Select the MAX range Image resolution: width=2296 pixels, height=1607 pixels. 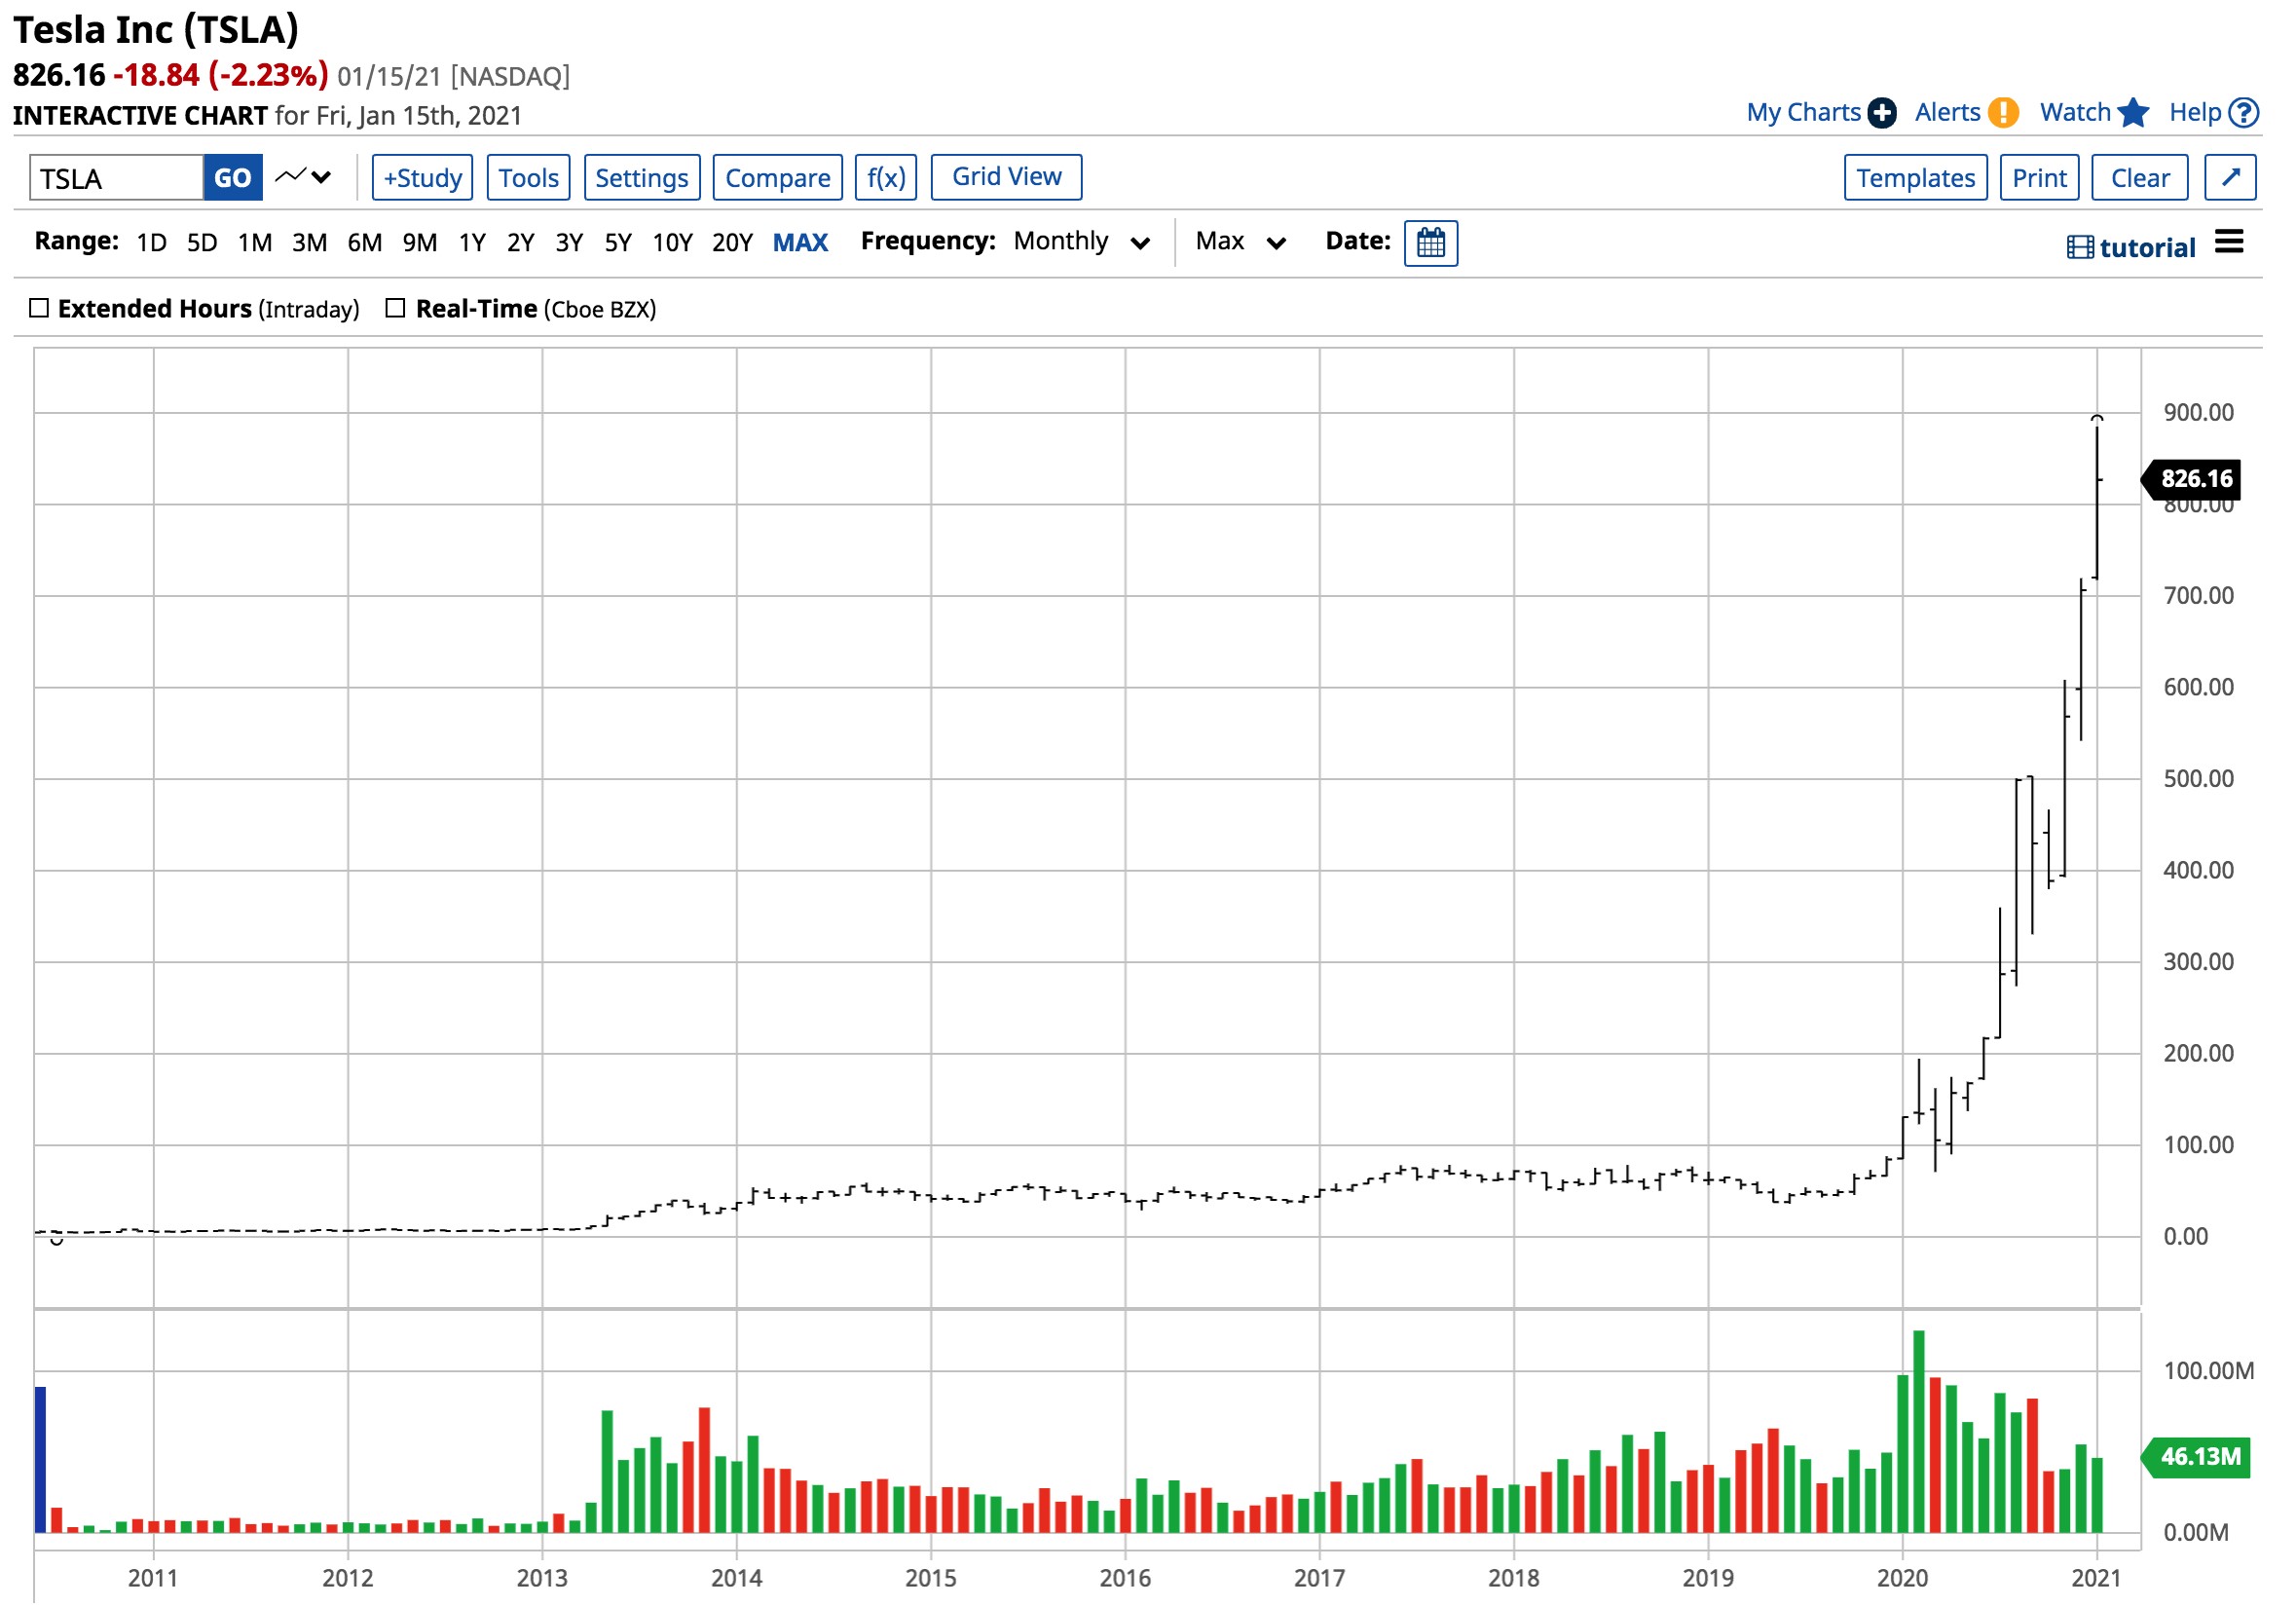800,243
